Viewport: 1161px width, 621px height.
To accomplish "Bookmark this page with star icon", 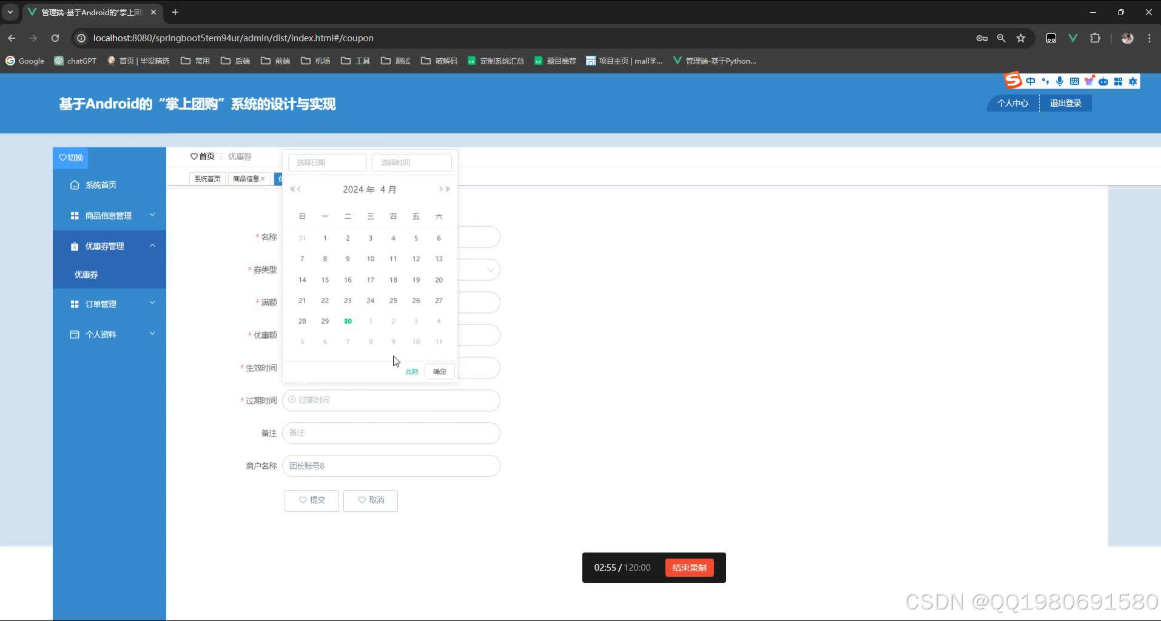I will click(x=1021, y=38).
